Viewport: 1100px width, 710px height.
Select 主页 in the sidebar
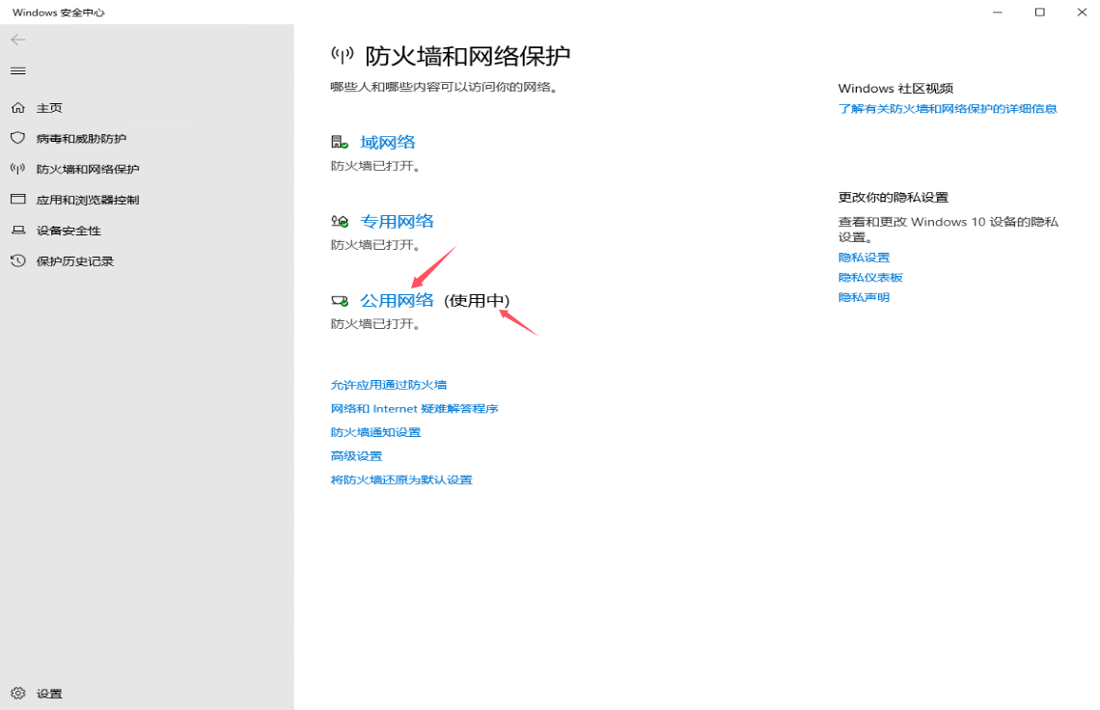48,107
